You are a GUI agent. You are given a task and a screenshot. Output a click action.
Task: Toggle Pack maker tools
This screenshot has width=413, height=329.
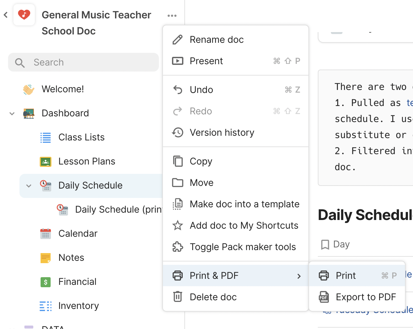point(243,247)
